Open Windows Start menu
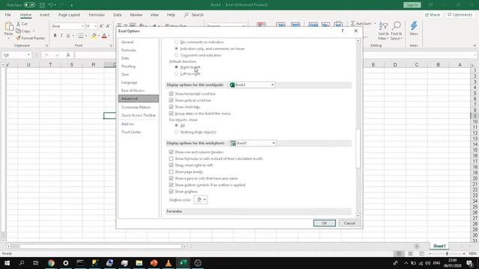Viewport: 479px width, 269px height. (x=7, y=263)
